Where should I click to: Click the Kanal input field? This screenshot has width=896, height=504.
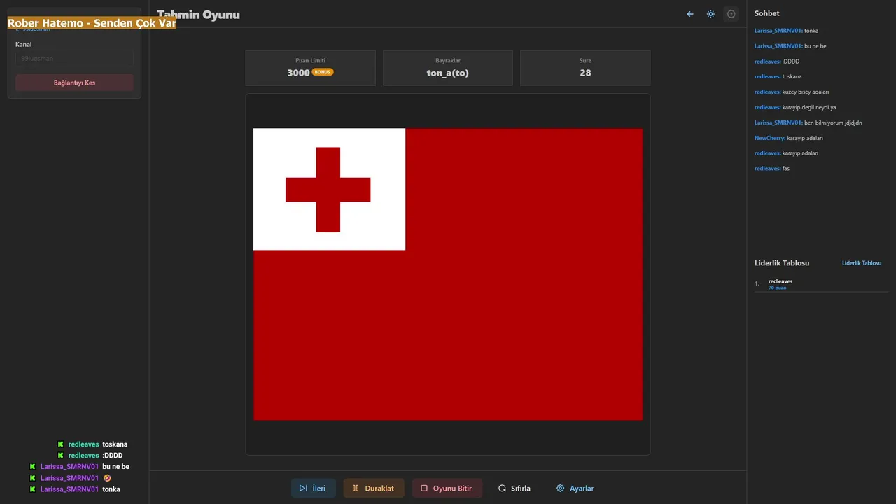click(74, 59)
